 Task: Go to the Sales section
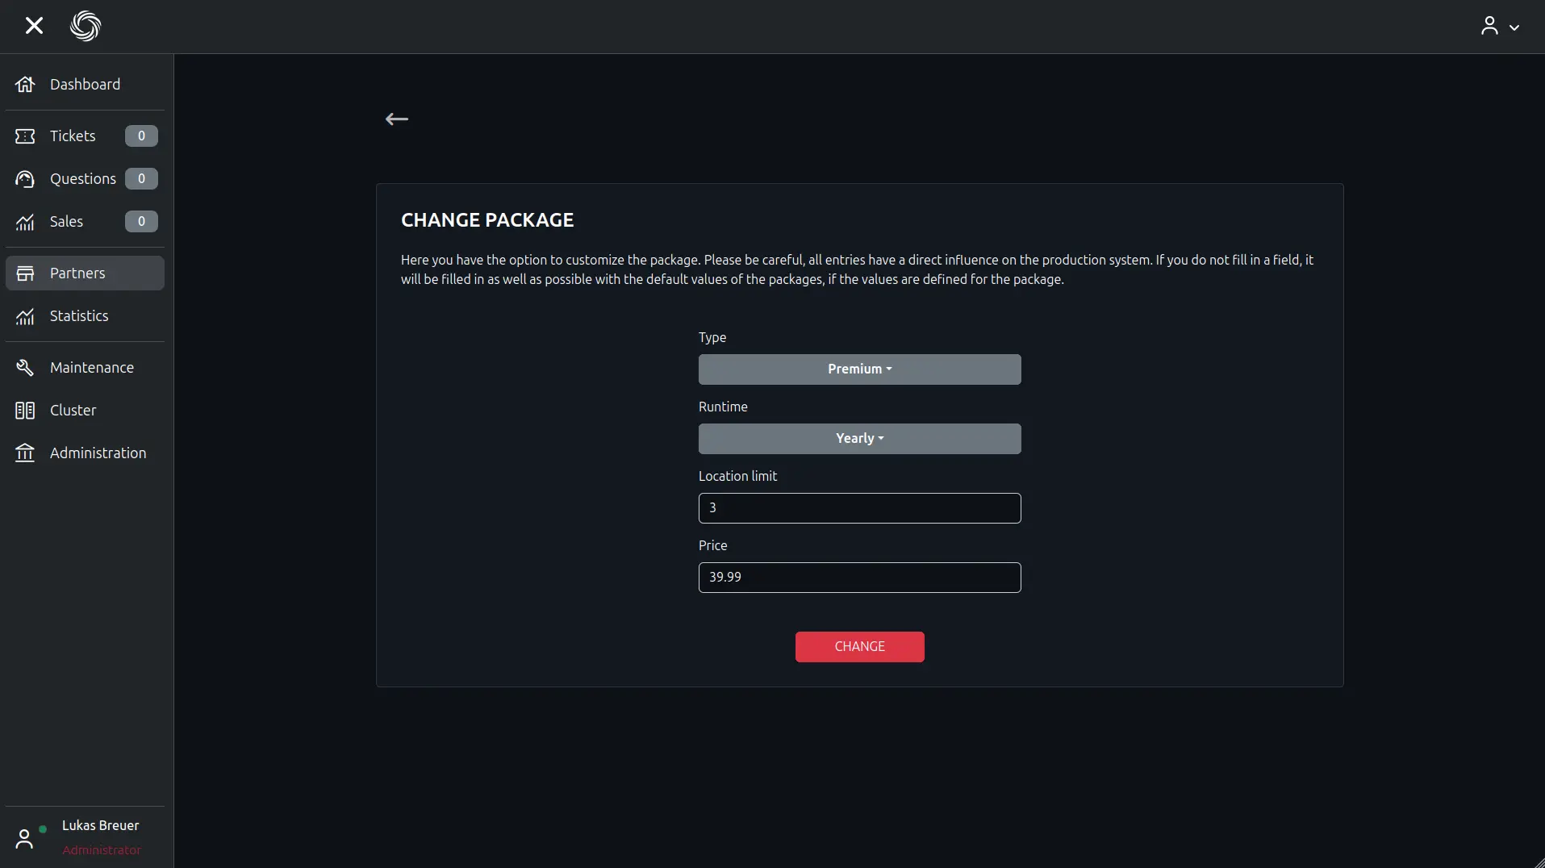coord(66,222)
